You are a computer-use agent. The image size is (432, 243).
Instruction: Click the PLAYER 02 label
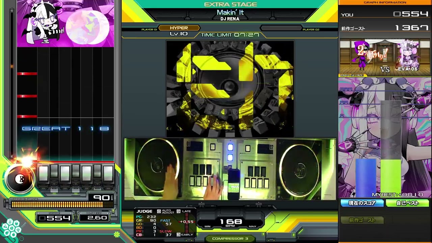311,30
